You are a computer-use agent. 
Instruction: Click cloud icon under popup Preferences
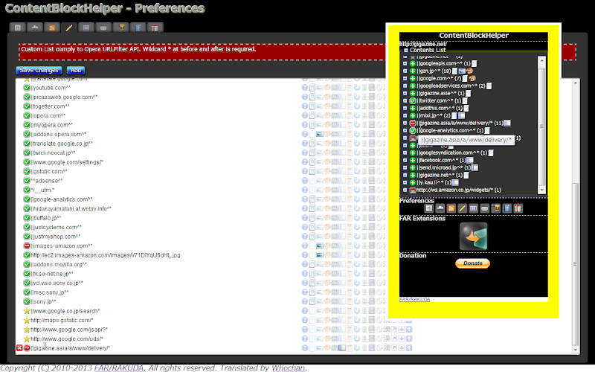point(440,208)
